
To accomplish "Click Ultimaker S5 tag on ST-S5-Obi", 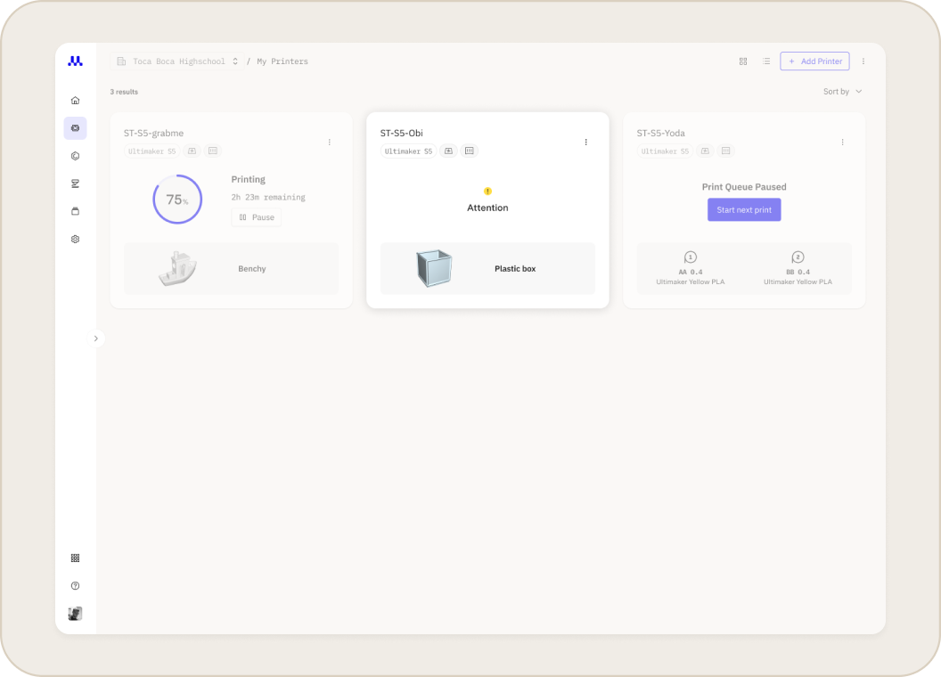I will tap(408, 151).
